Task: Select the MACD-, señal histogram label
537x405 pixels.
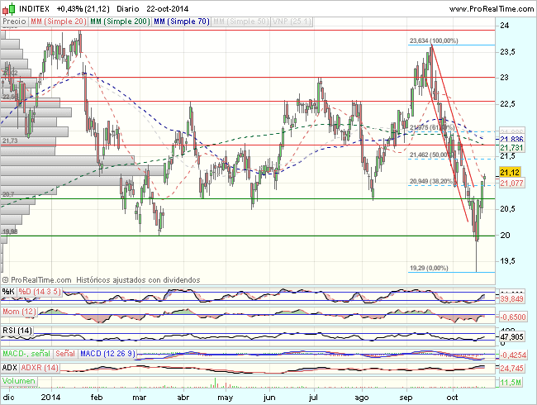Action: [x=26, y=353]
